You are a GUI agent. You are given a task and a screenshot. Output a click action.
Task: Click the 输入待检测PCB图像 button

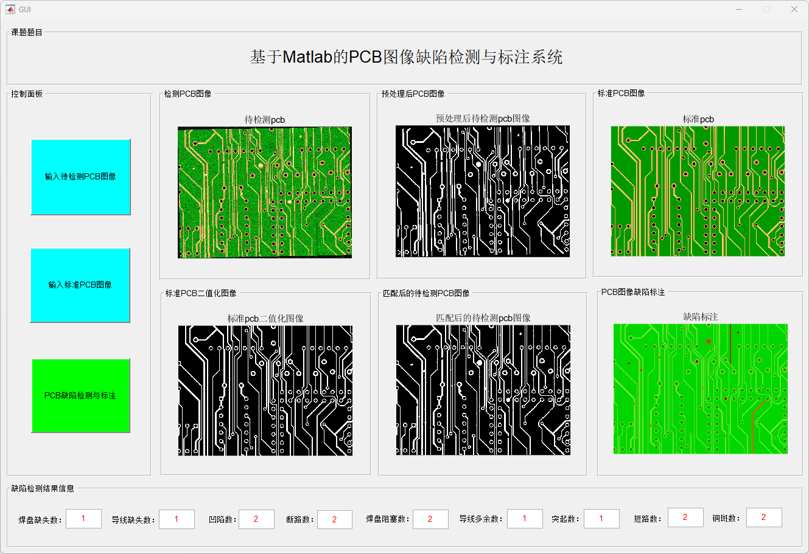[80, 176]
